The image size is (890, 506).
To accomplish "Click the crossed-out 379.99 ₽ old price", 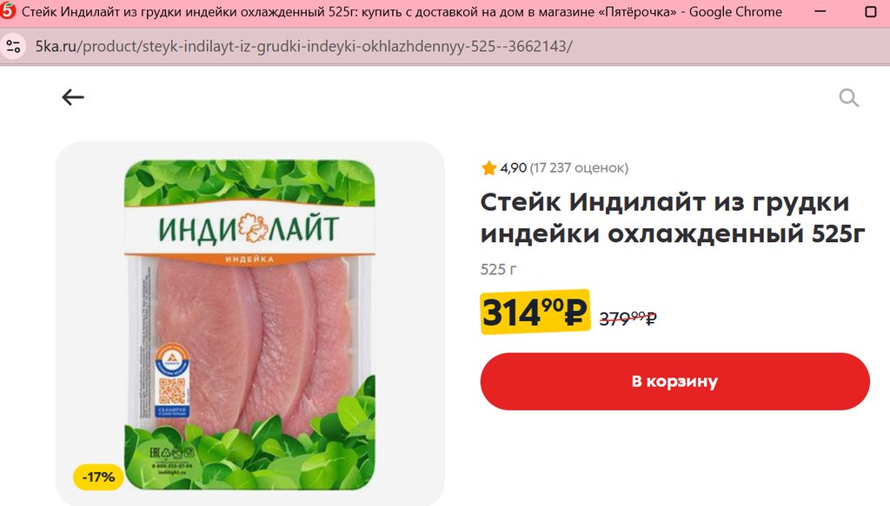I will click(x=628, y=318).
